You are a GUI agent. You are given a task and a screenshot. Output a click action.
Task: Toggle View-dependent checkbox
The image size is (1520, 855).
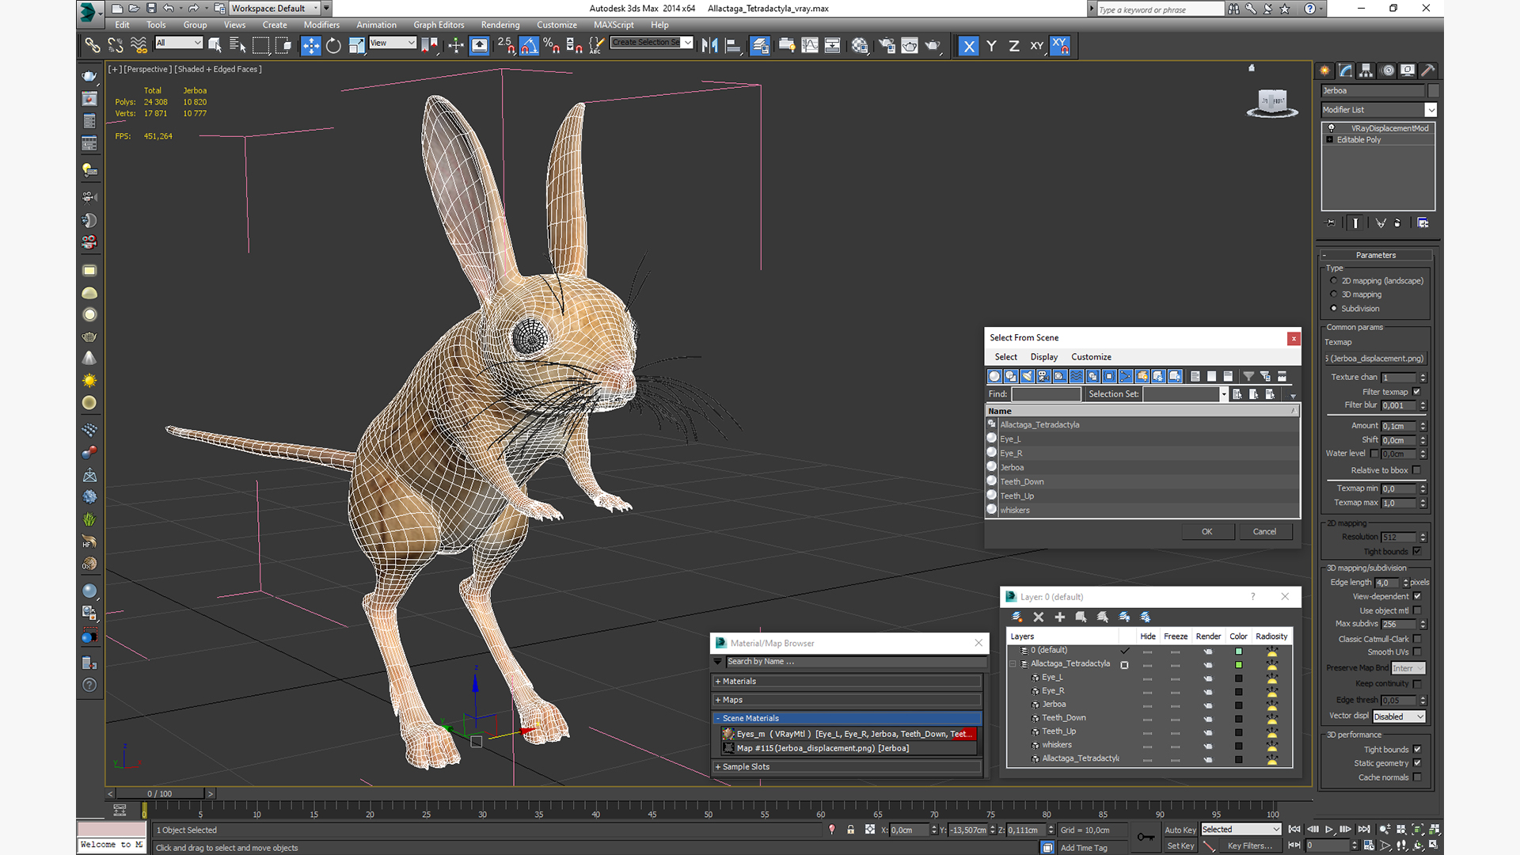[x=1417, y=596]
